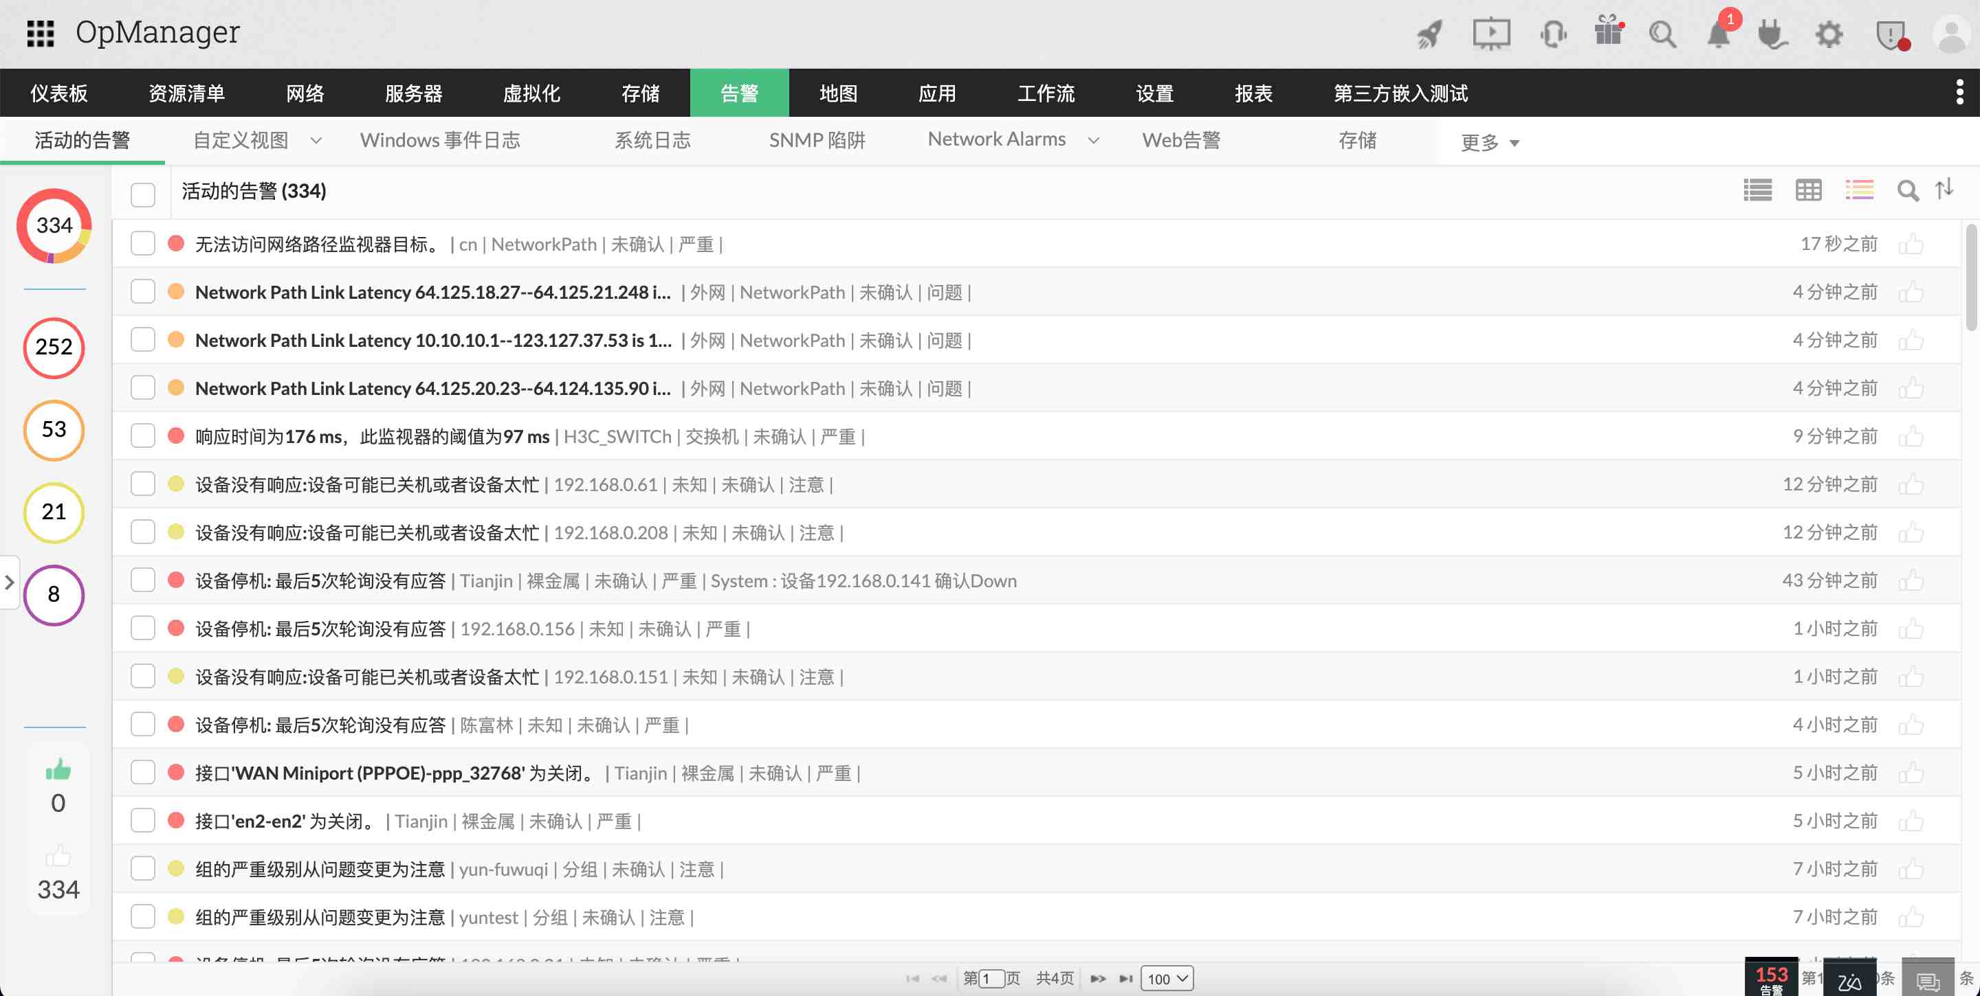The height and width of the screenshot is (996, 1980).
Task: Check the 192.168.0.61 not-responding alarm checkbox
Action: click(x=143, y=484)
